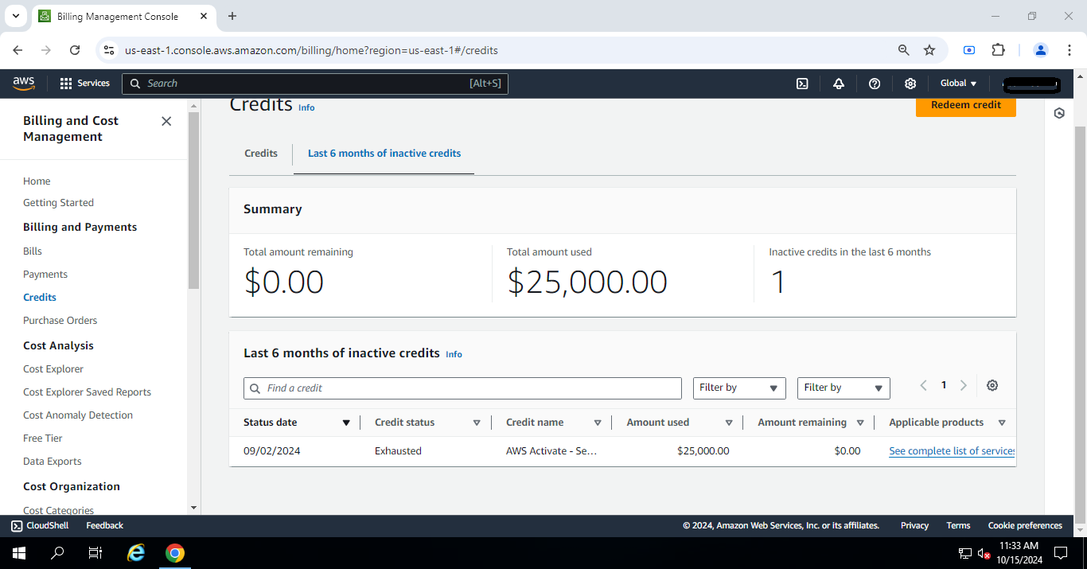Viewport: 1087px width, 569px height.
Task: Open Chrome profile avatar
Action: [x=1041, y=50]
